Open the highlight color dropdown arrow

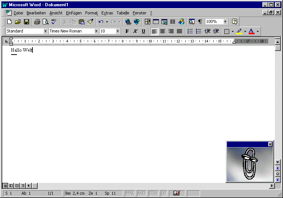click(x=245, y=31)
